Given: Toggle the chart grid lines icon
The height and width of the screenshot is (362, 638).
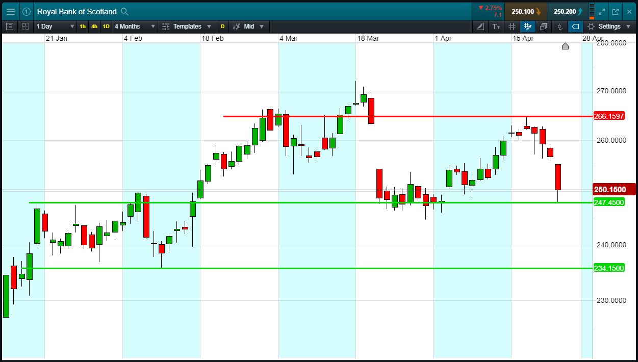Looking at the screenshot, I should (x=512, y=27).
